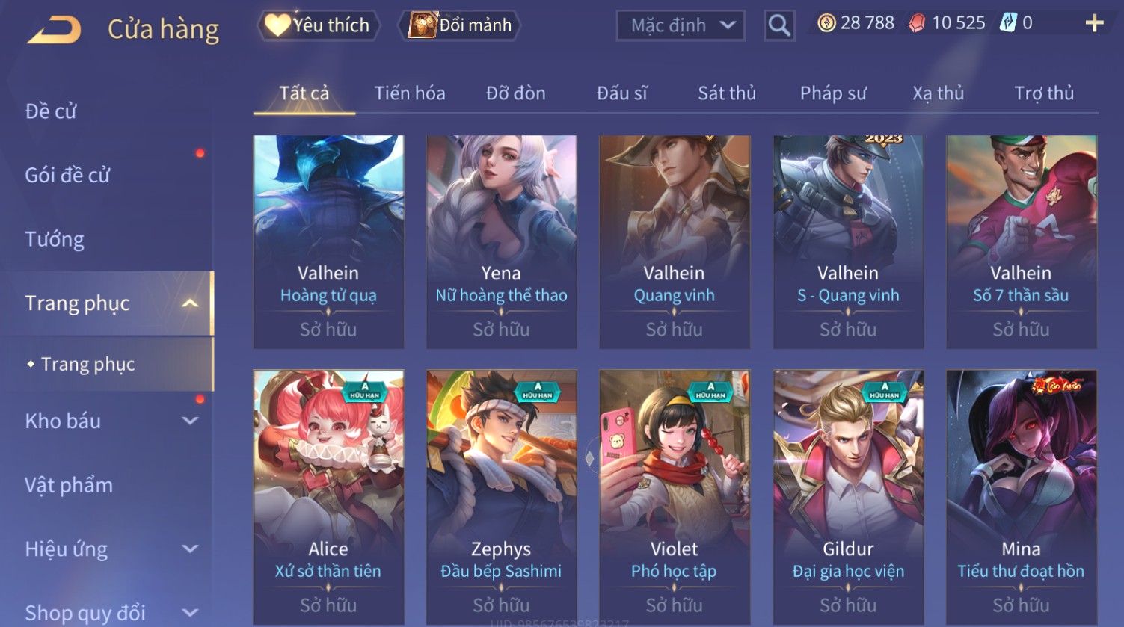The height and width of the screenshot is (627, 1124).
Task: Collapse the Trang phục sidebar section
Action: click(190, 303)
